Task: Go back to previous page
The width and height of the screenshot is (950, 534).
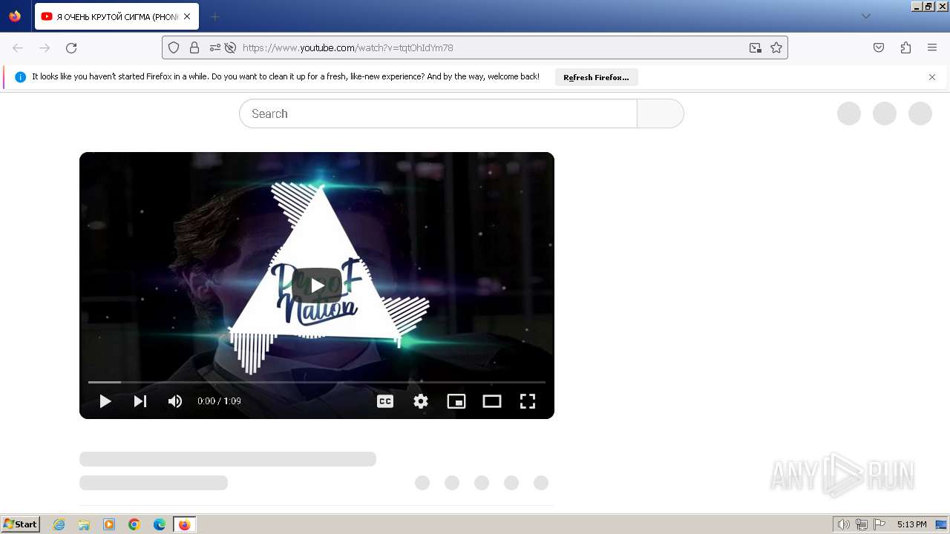Action: [18, 47]
